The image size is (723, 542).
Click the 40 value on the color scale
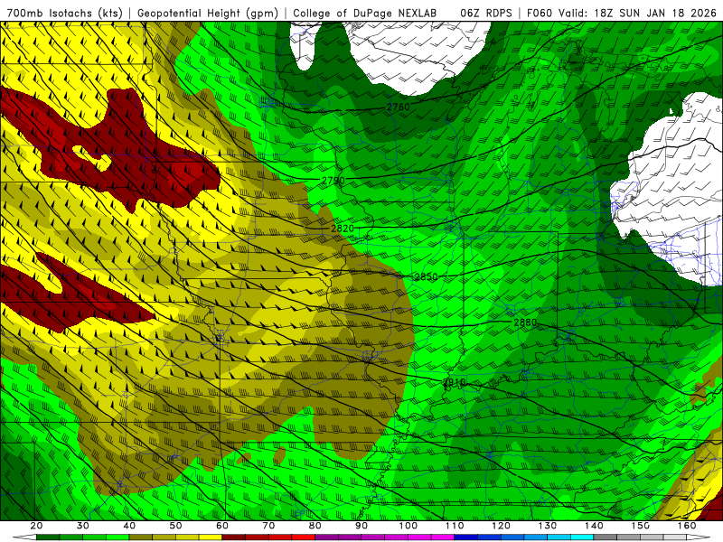[129, 526]
